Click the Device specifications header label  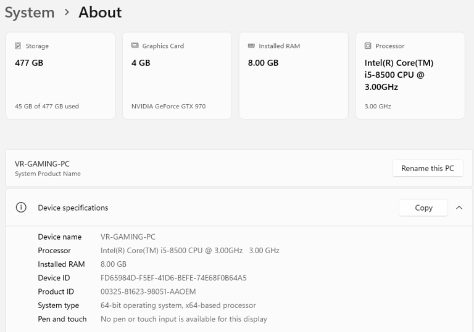point(73,208)
